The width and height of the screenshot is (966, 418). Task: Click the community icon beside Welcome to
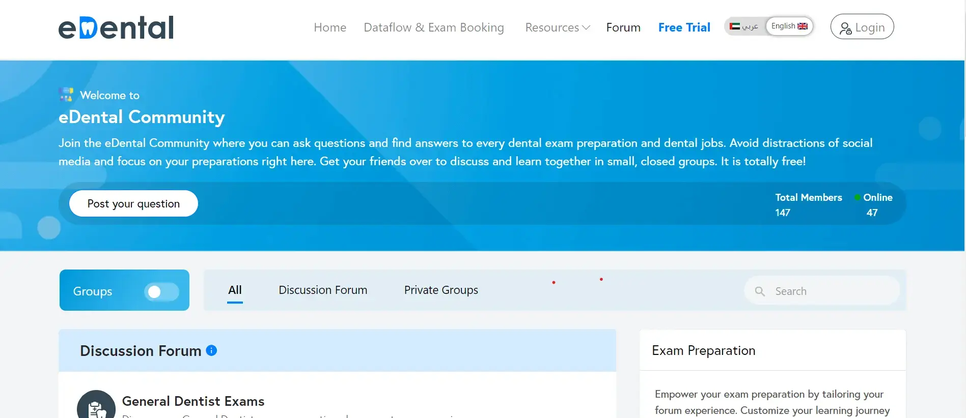point(66,95)
